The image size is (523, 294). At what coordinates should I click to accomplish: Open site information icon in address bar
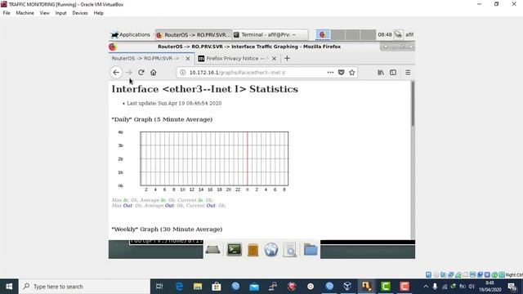(x=183, y=73)
